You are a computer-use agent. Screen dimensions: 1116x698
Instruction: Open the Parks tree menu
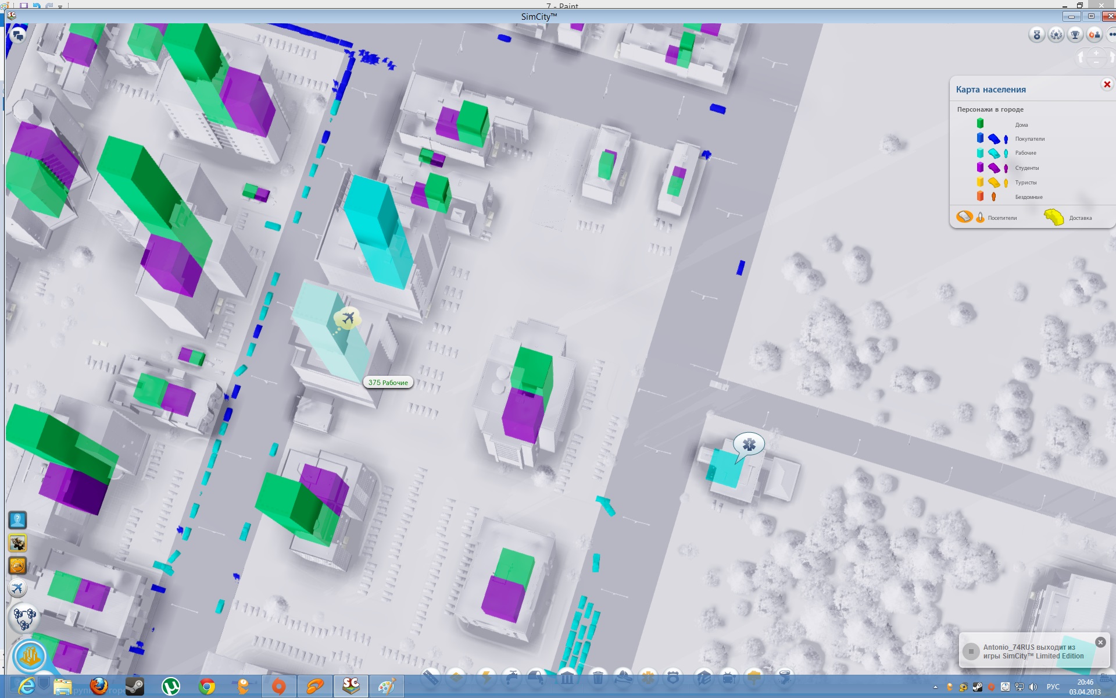754,678
